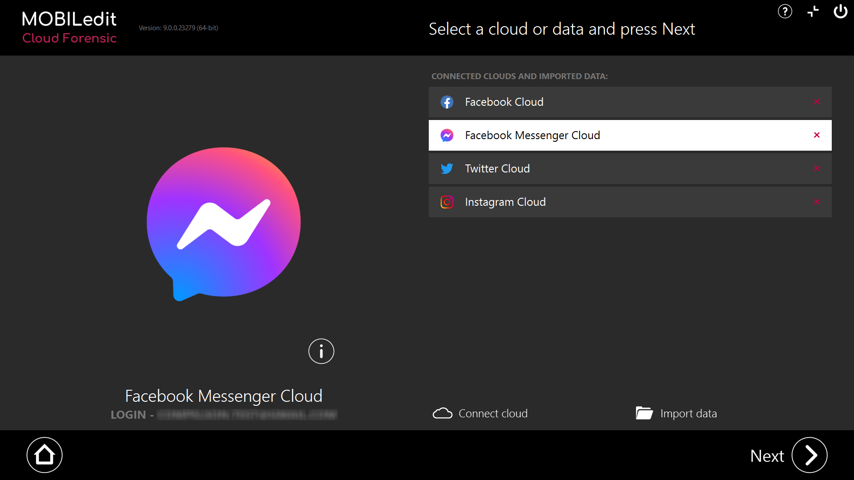This screenshot has height=480, width=854.
Task: Remove Facebook Messenger Cloud with its X
Action: [x=817, y=135]
